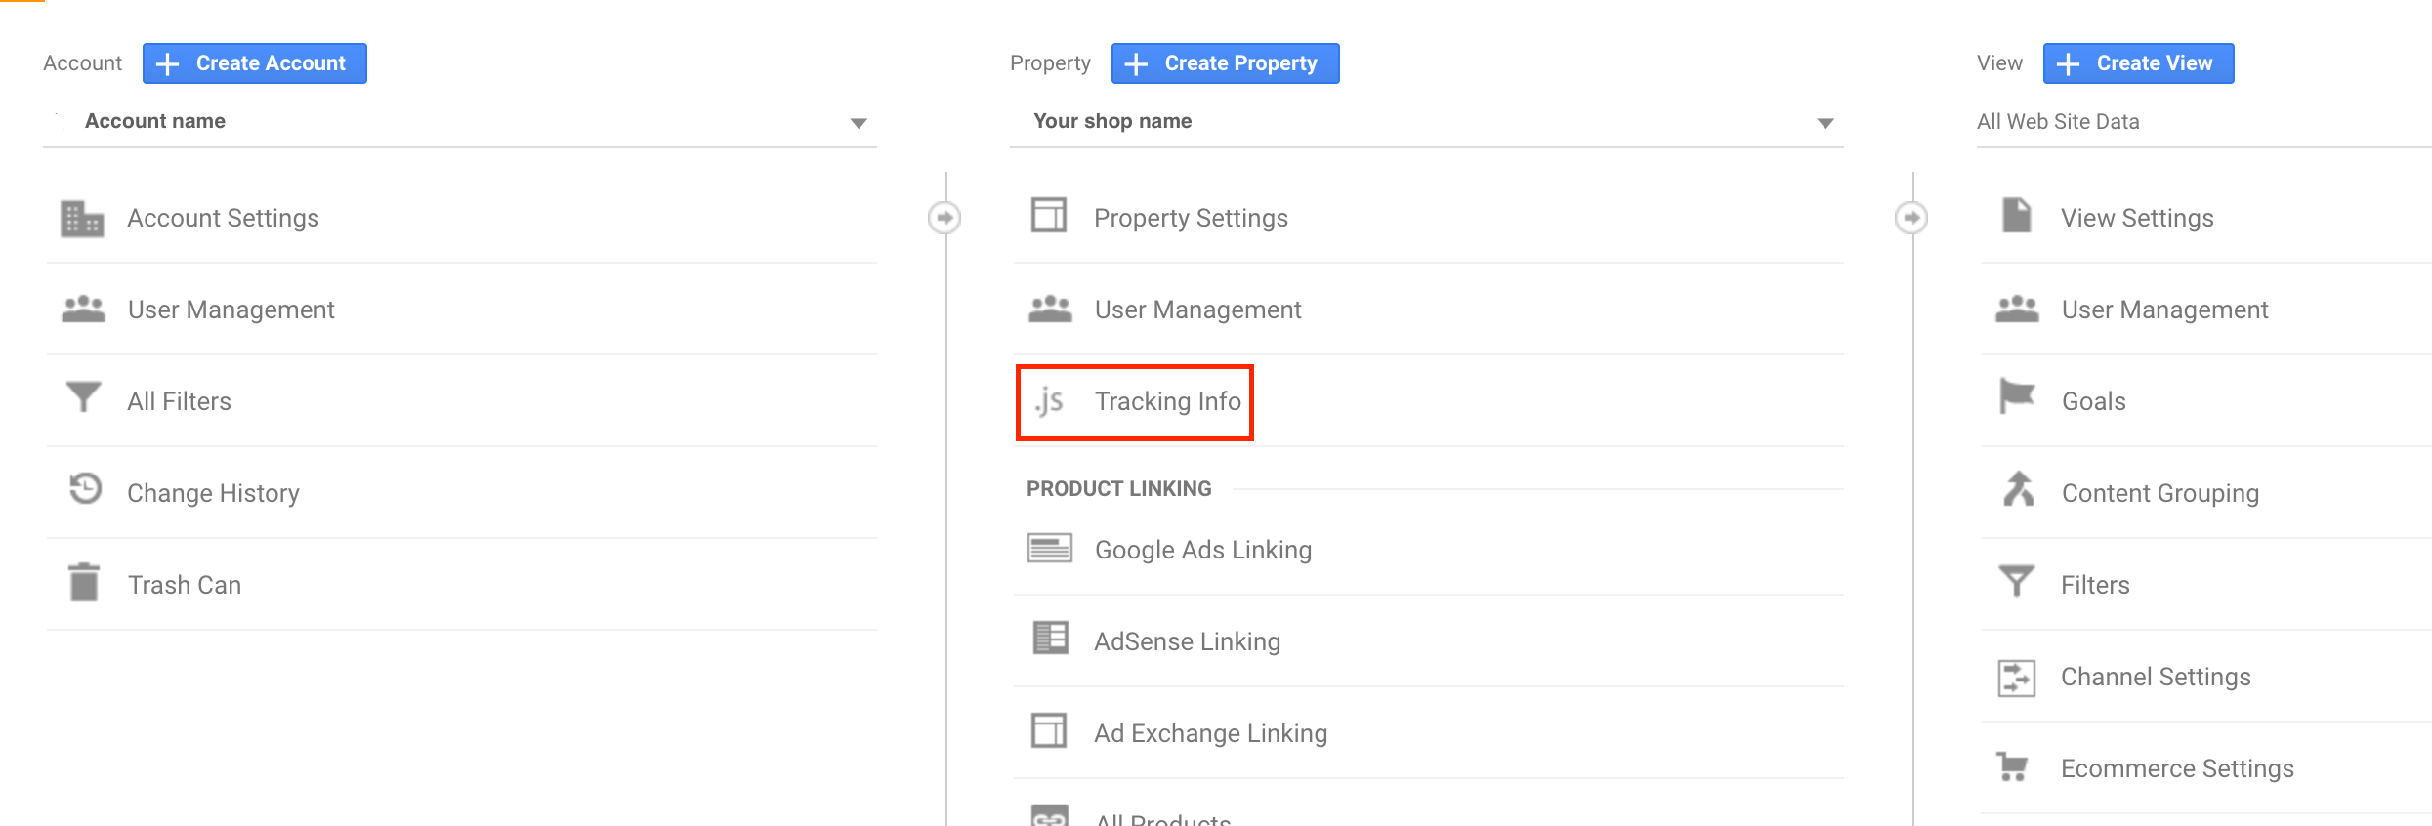Click the Change History clock icon
Viewport: 2432px width, 826px height.
[85, 488]
